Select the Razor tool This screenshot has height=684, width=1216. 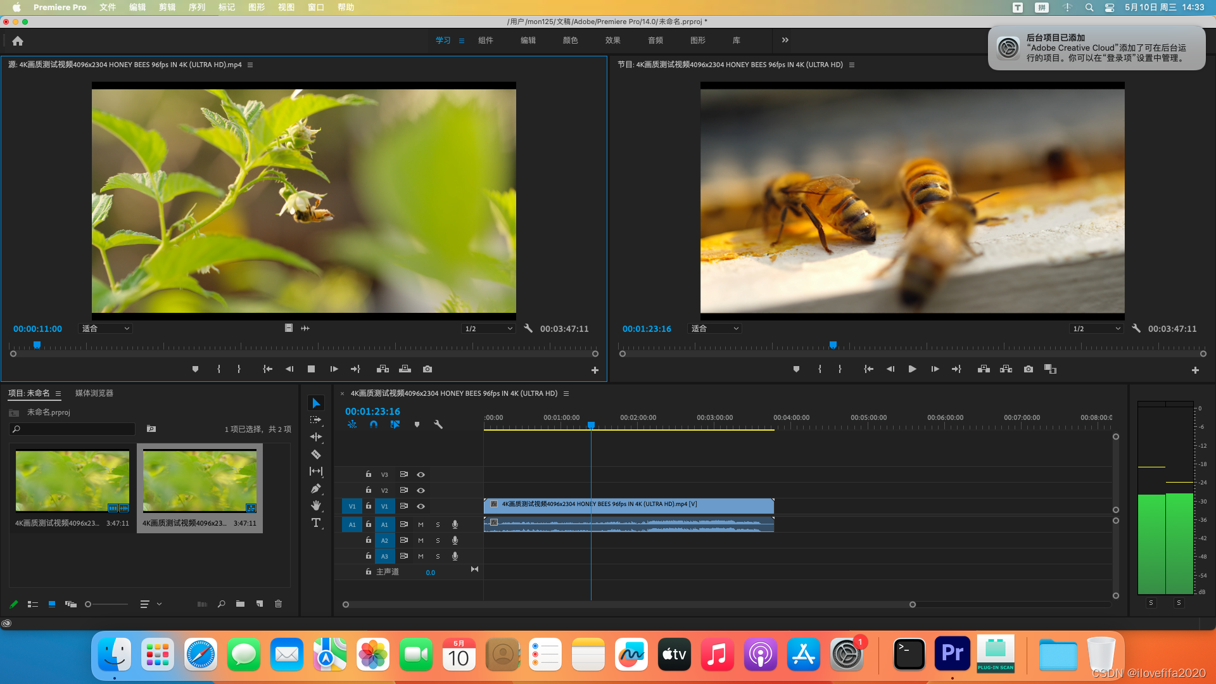315,454
